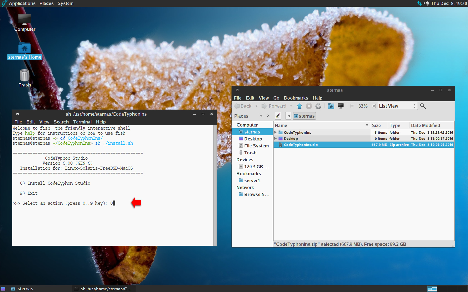468x292 pixels.
Task: Open Help menu in file manager
Action: tap(318, 98)
